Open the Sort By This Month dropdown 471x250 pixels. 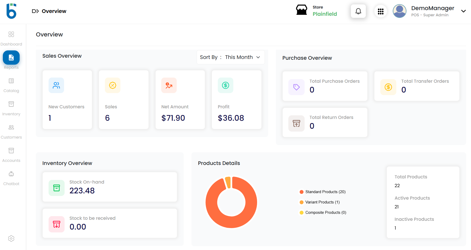[230, 57]
